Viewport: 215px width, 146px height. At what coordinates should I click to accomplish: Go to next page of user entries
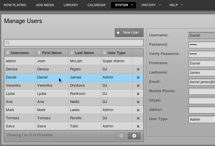tap(134, 136)
